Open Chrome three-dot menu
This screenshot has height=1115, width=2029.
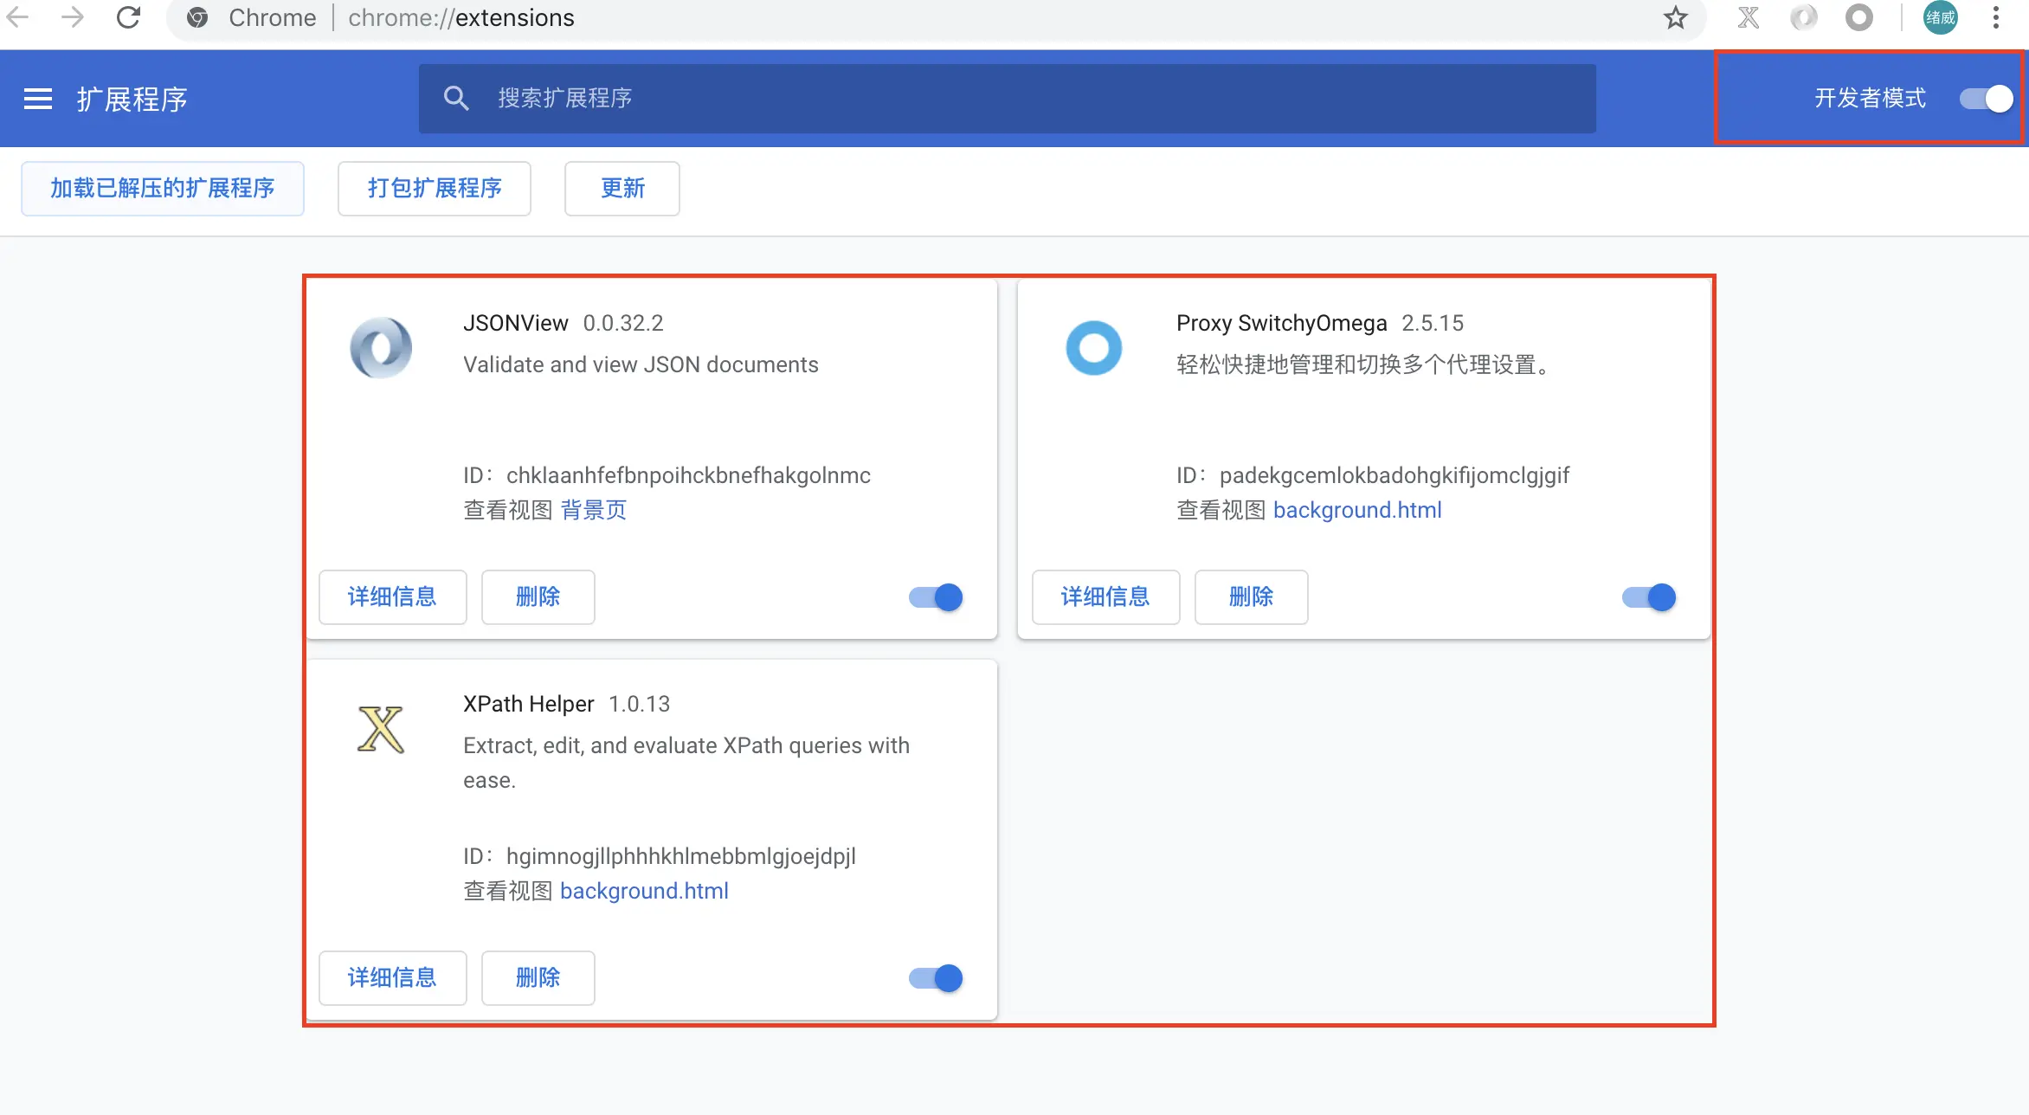tap(1996, 17)
